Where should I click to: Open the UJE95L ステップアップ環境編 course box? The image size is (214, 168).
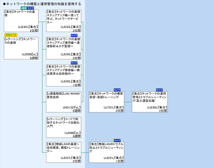pyautogui.click(x=64, y=75)
